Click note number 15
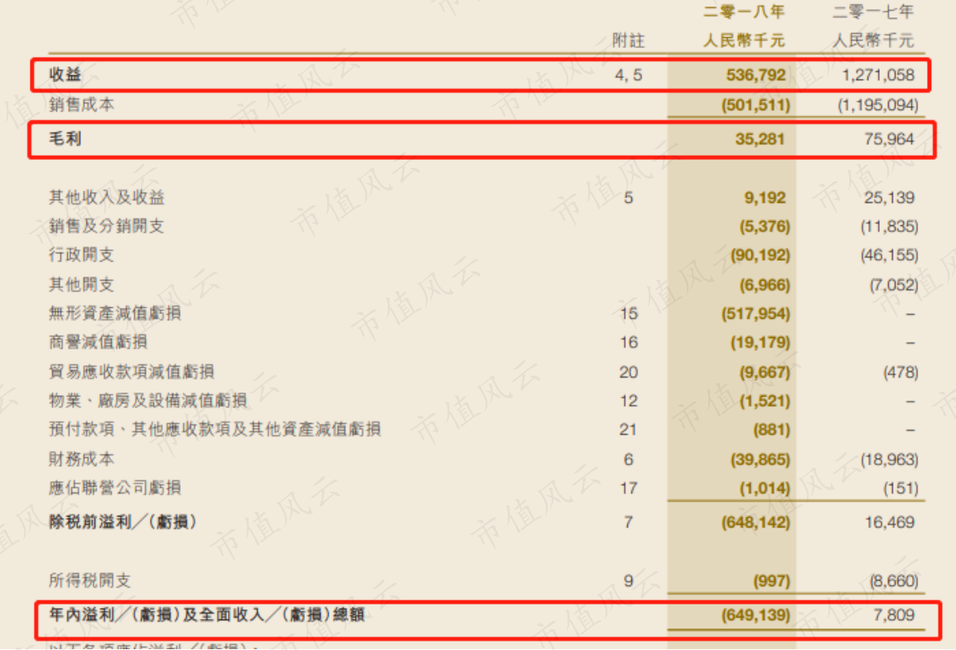956x650 pixels. [629, 314]
